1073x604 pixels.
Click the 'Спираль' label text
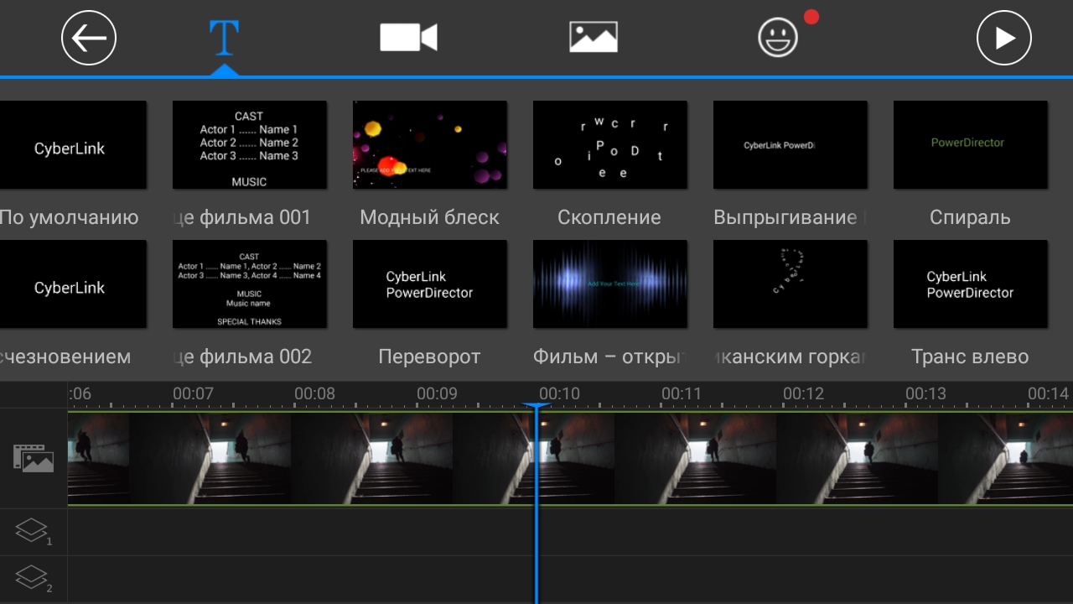(970, 218)
